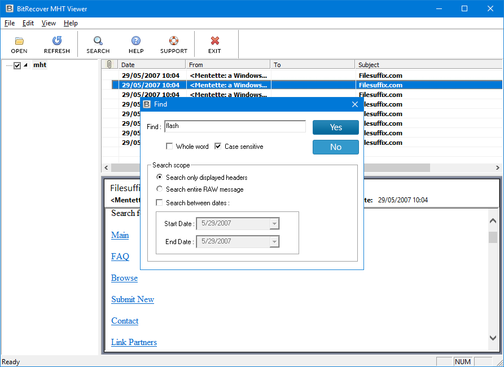This screenshot has width=504, height=367.
Task: Open the Start Date dropdown arrow
Action: pyautogui.click(x=274, y=224)
